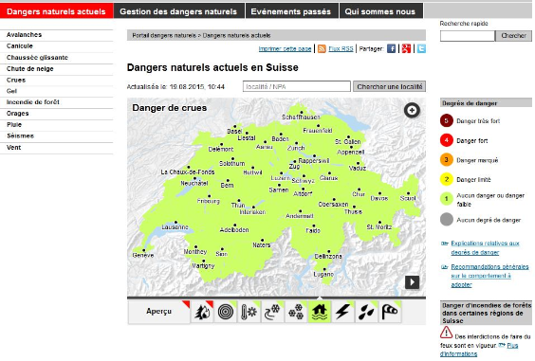
Task: Select the snowfall snowflakes icon
Action: 296,312
